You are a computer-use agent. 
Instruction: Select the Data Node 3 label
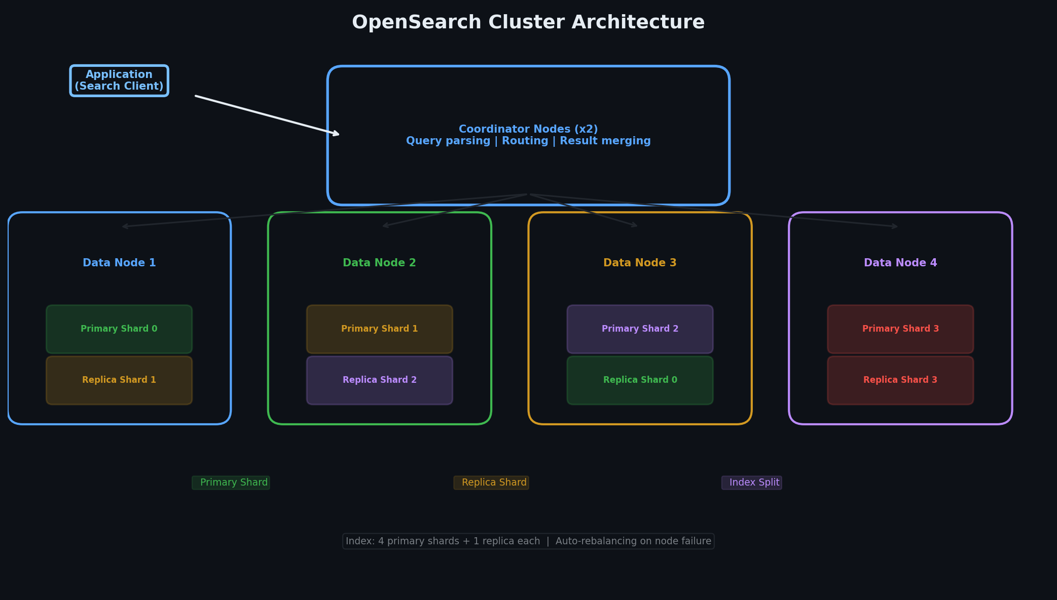click(640, 263)
